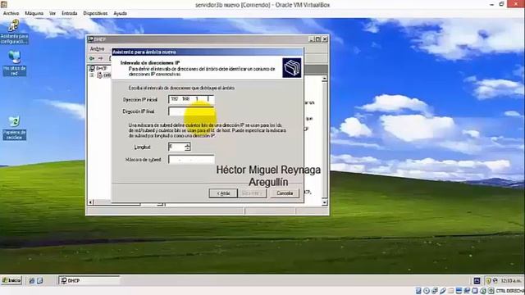
Task: Click the VirtualBox display status icon
Action: tap(459, 291)
